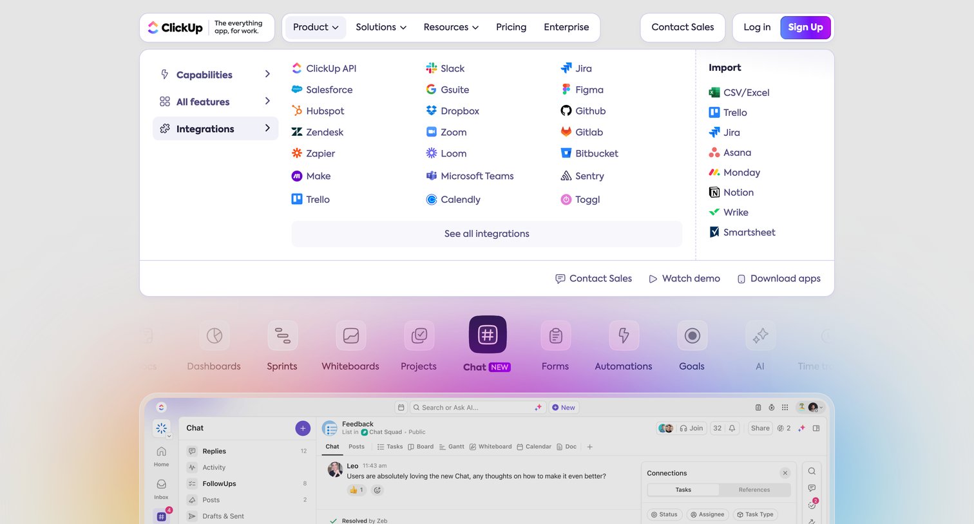The width and height of the screenshot is (974, 524).
Task: Select the Automations feature icon
Action: (x=624, y=335)
